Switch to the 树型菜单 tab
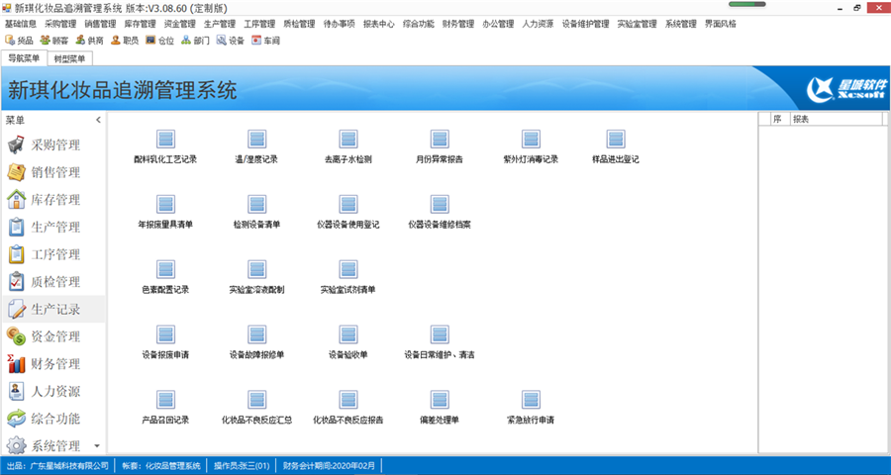This screenshot has height=475, width=891. click(x=70, y=58)
